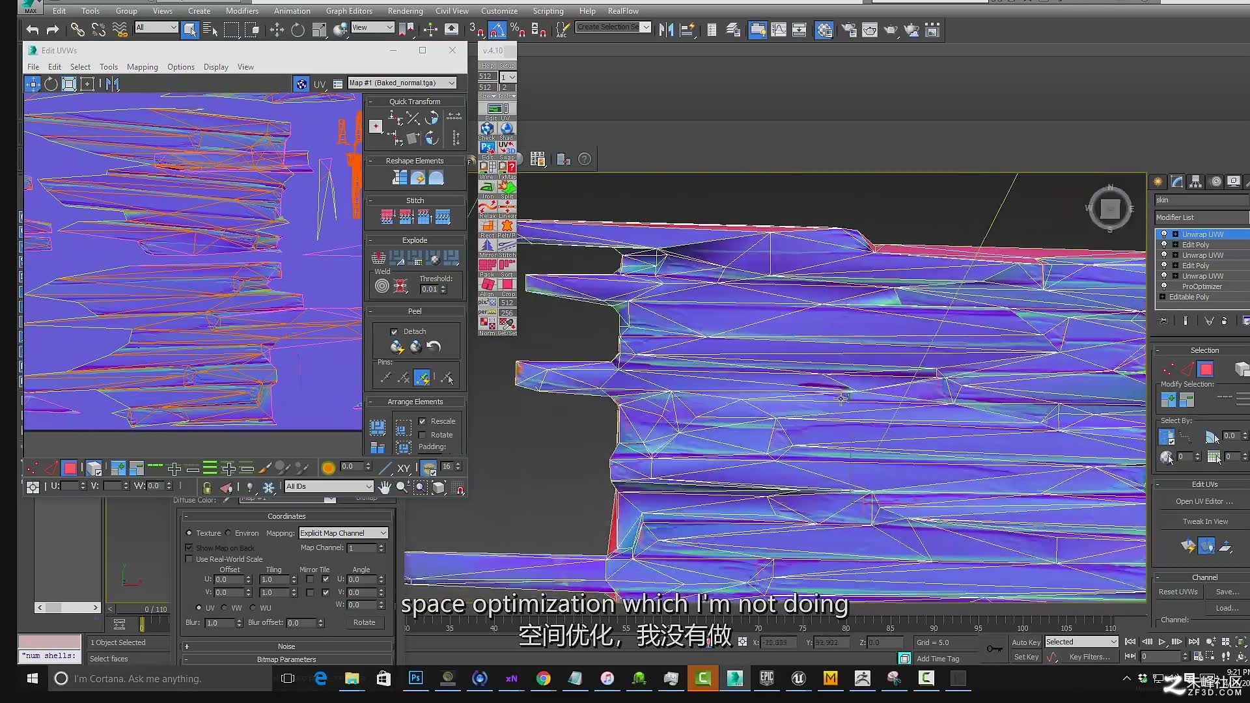Click Weld target icon in Explode rollout
This screenshot has height=703, width=1250.
[382, 286]
